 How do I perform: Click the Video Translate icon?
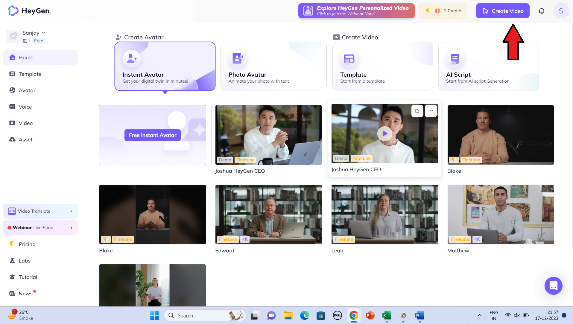point(12,211)
